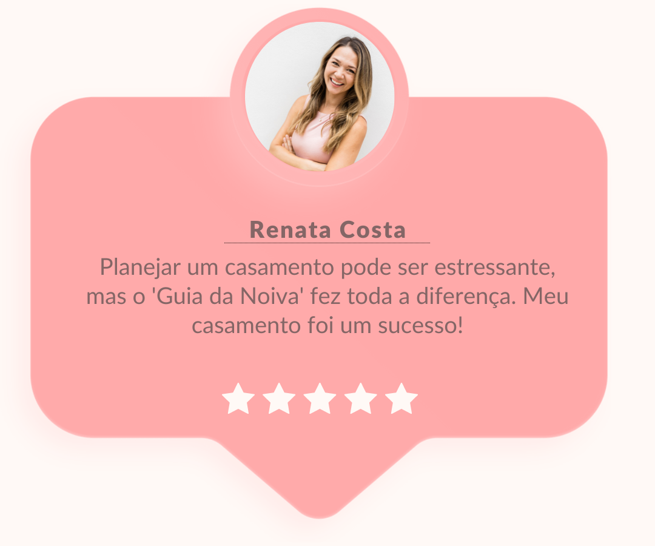Select the fifth and last rating star
Screen dimensions: 655x546
(x=401, y=399)
